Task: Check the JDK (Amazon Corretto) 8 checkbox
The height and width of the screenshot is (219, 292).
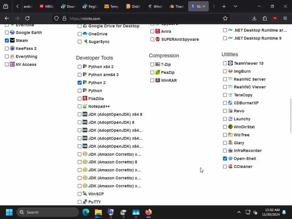Action: tap(80, 162)
